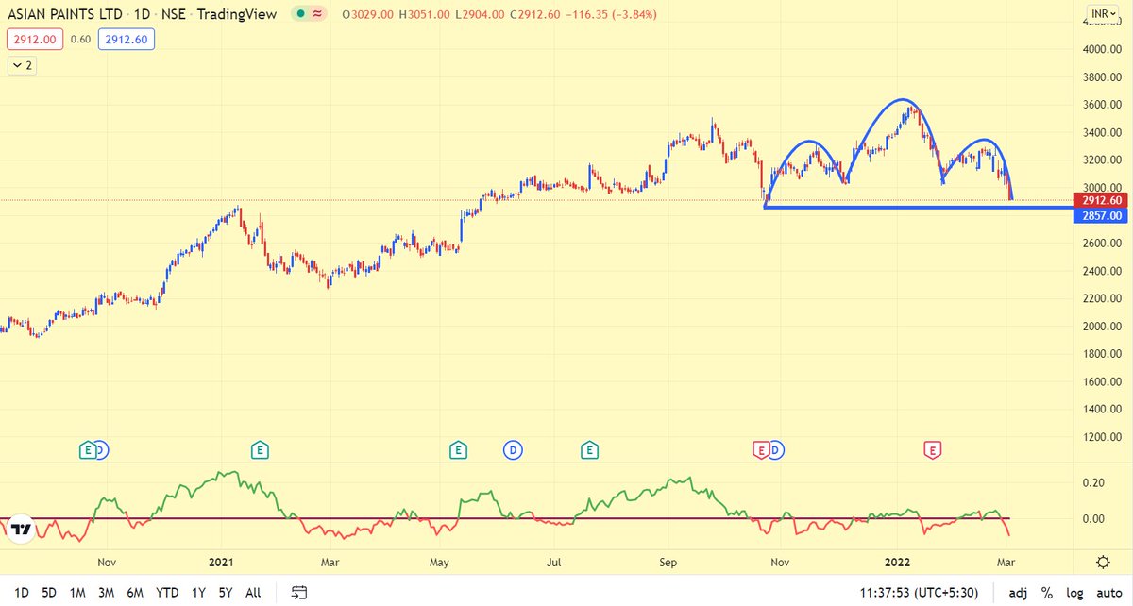
Task: Click the 2000.00 price axis label
Action: click(1103, 327)
